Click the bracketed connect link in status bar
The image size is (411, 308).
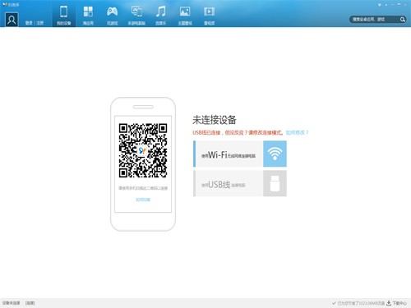30,303
